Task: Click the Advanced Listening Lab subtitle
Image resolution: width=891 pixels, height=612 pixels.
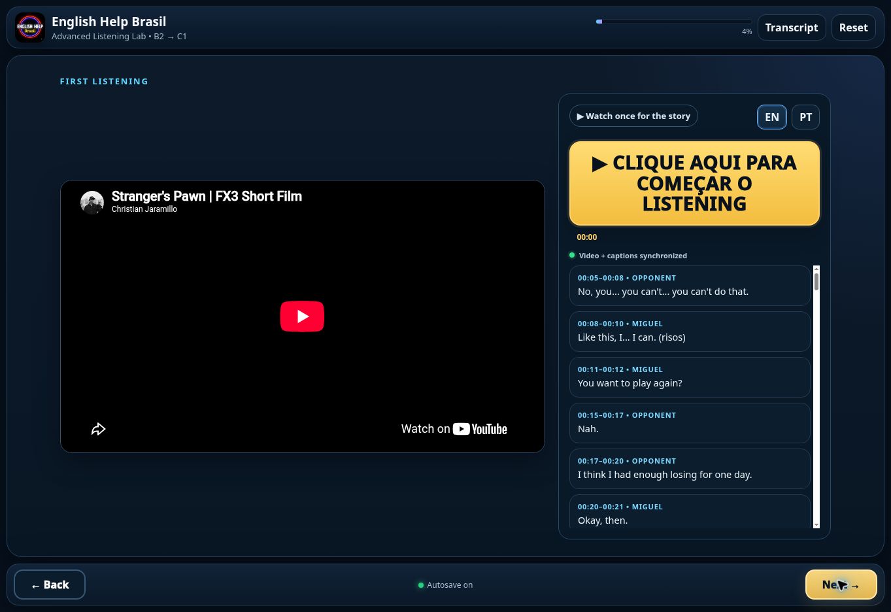Action: tap(119, 37)
